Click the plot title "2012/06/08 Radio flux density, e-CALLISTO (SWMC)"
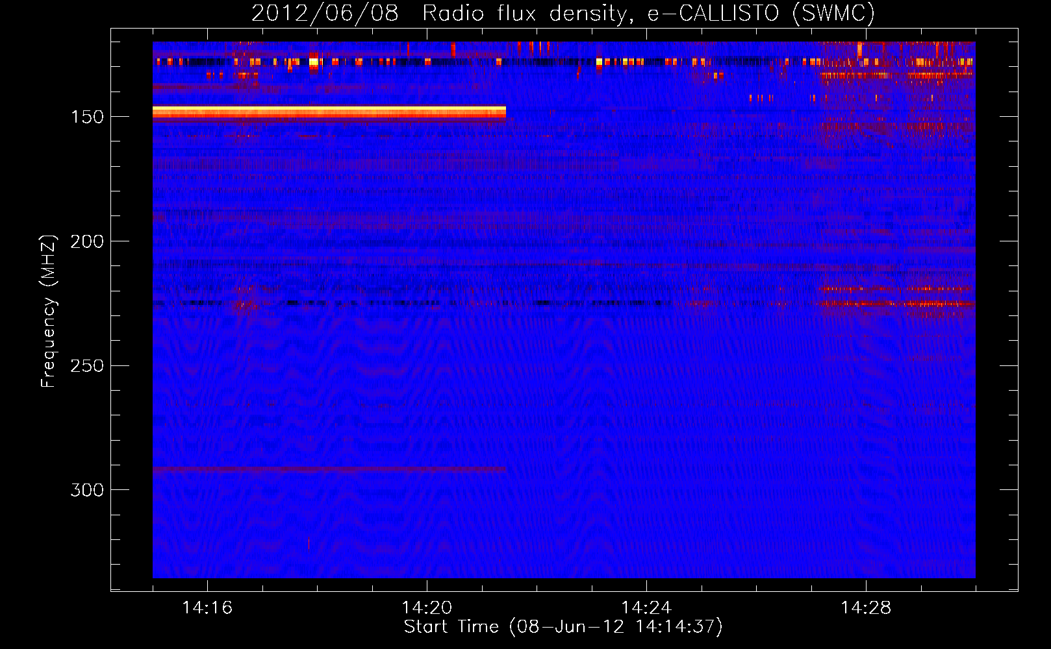The height and width of the screenshot is (649, 1051). (x=563, y=13)
